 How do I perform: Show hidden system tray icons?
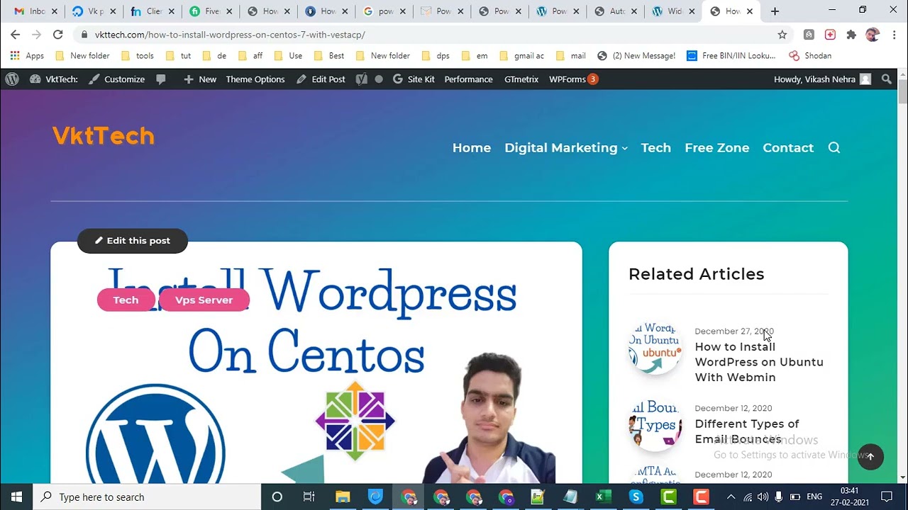[x=731, y=497]
